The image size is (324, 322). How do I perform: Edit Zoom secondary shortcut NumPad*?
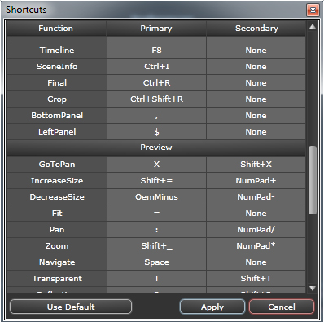pyautogui.click(x=256, y=246)
